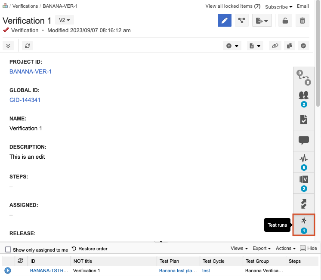Expand the double-chevron collapse button
The height and width of the screenshot is (280, 321).
pyautogui.click(x=9, y=46)
